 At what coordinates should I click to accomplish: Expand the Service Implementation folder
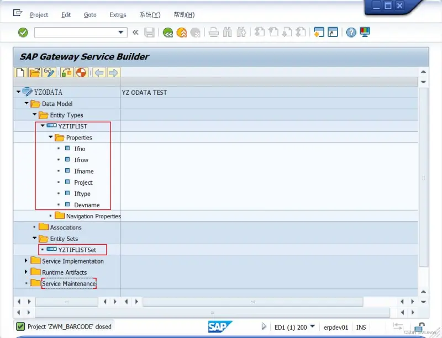tap(26, 261)
